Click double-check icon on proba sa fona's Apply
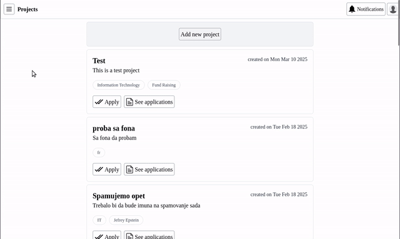 (99, 170)
